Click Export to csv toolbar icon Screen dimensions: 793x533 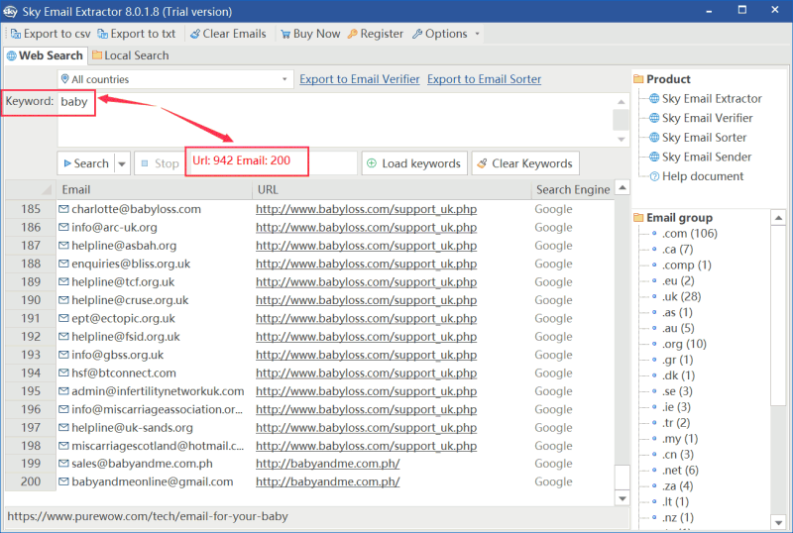[15, 34]
